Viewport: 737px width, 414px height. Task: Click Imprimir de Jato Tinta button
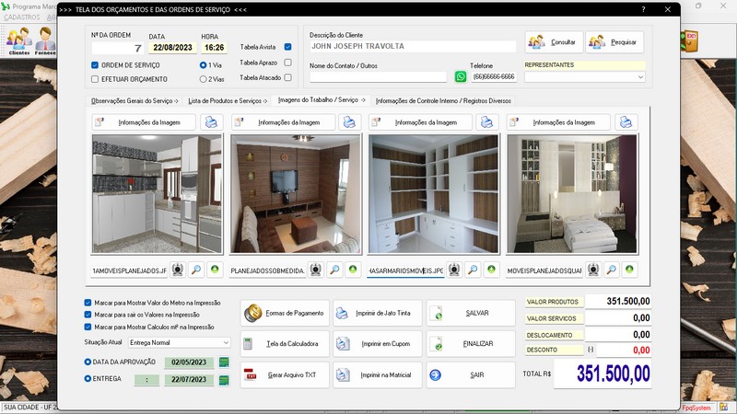[x=378, y=313]
